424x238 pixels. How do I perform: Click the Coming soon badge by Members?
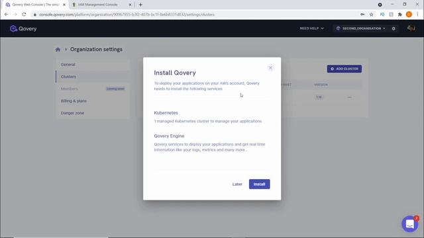(115, 89)
